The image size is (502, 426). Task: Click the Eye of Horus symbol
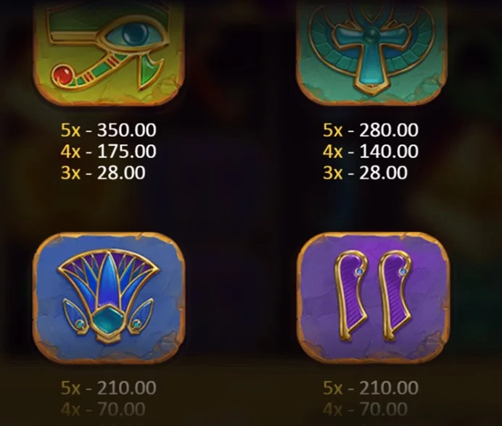(x=109, y=53)
